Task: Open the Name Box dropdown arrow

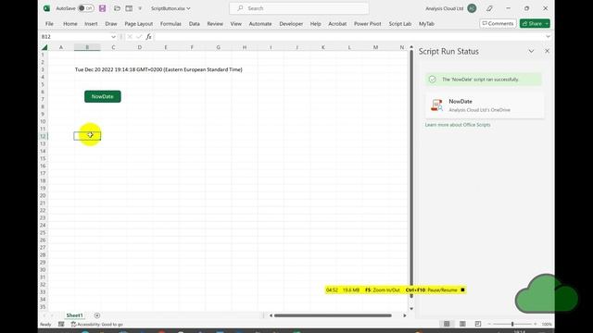Action: click(x=113, y=37)
